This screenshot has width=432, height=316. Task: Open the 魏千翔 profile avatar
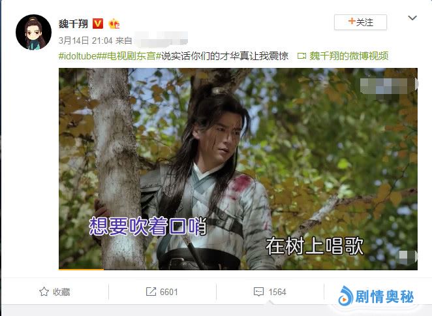[34, 32]
